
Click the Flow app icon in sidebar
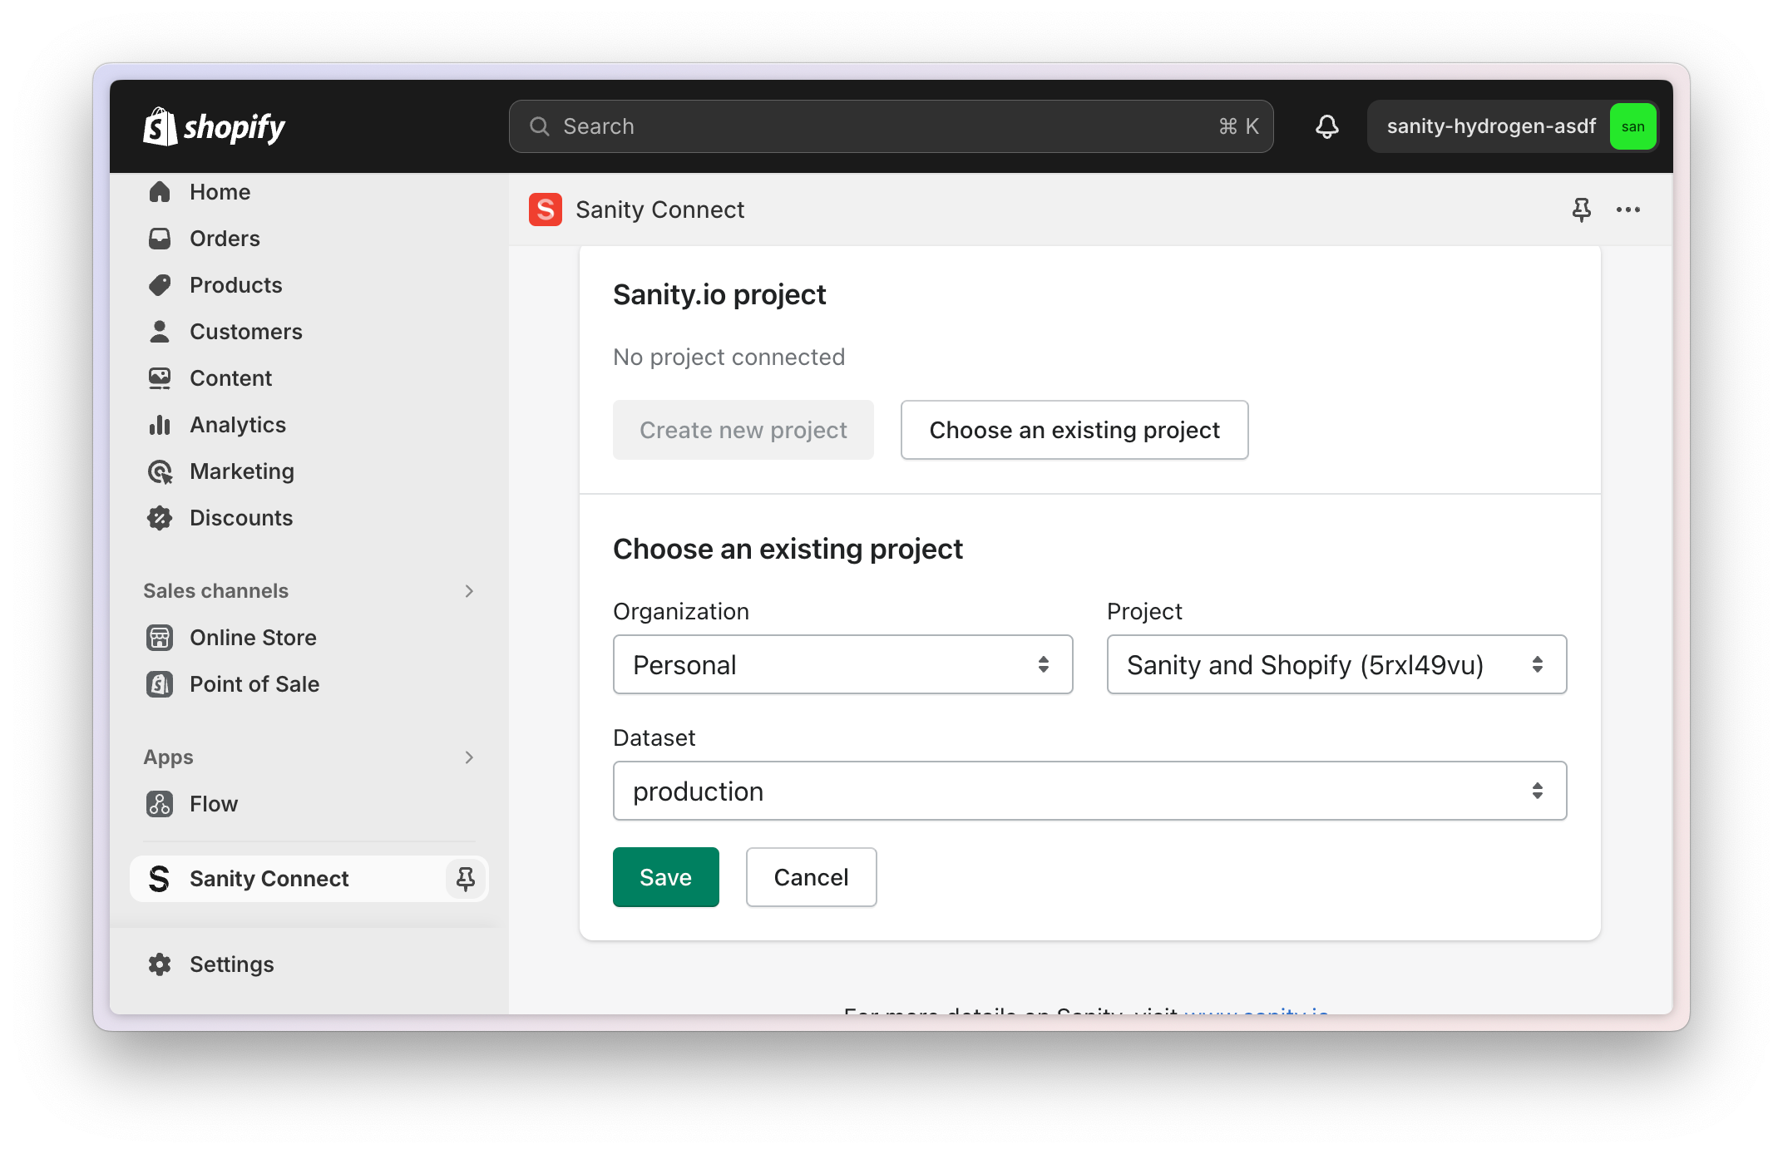coord(160,803)
